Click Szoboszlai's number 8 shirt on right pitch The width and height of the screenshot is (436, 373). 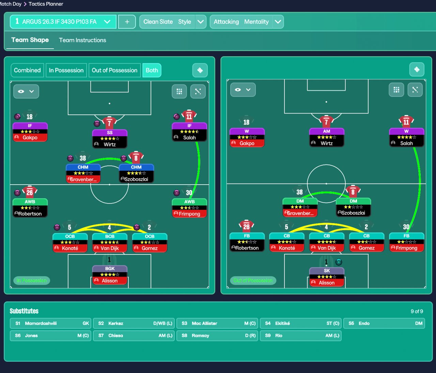point(353,191)
